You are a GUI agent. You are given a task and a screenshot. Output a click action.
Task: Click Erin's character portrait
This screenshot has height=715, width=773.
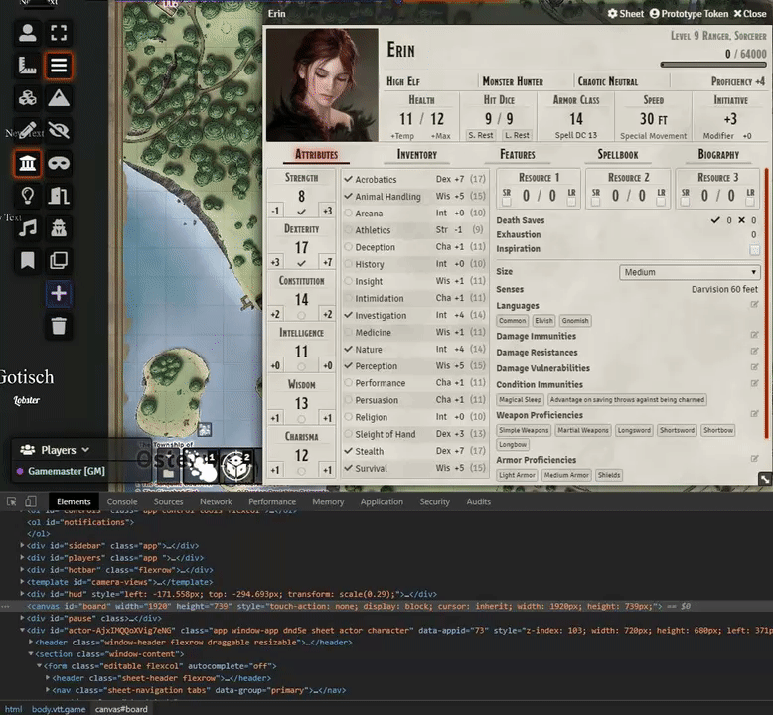click(x=322, y=84)
